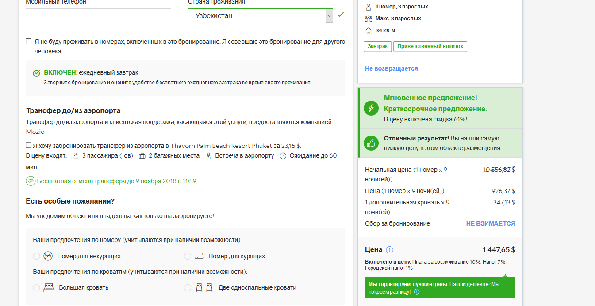Screen dimensions: 595x306
Task: Select Номер для некурящих radio option
Action: pos(36,256)
